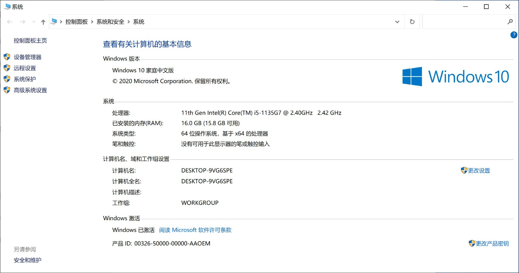Click 更改产品密钥 link
Viewport: 519px width, 273px height.
point(492,244)
